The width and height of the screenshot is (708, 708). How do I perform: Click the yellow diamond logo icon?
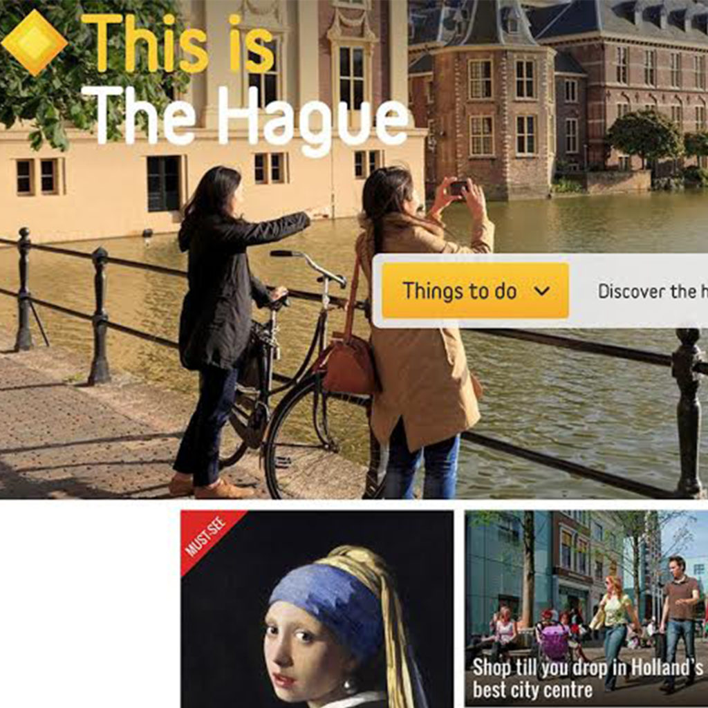pyautogui.click(x=35, y=42)
